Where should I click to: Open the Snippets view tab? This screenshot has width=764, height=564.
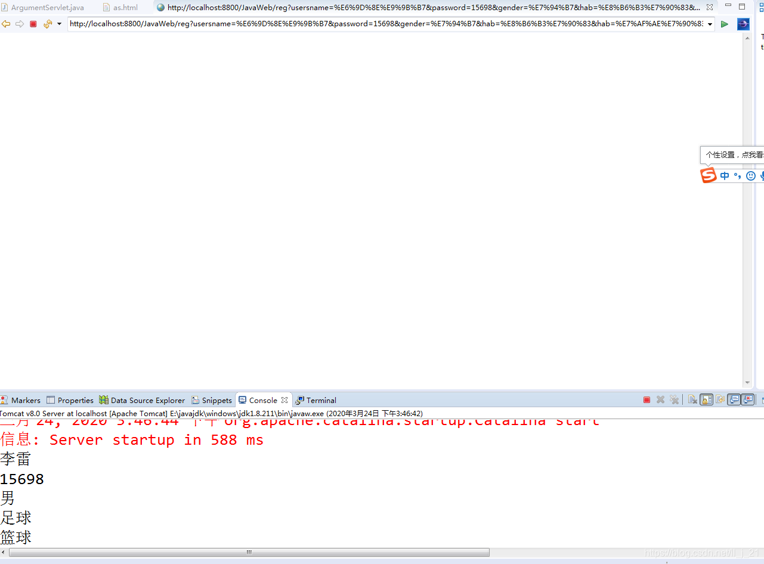(x=212, y=400)
